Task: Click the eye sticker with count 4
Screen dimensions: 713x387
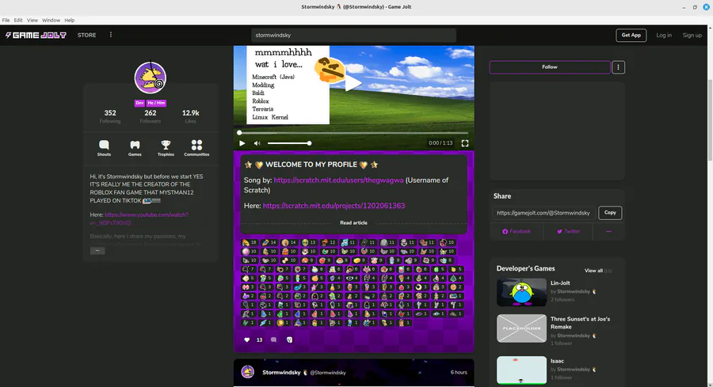Action: (x=352, y=279)
